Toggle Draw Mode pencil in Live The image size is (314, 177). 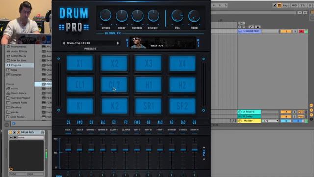click(275, 5)
